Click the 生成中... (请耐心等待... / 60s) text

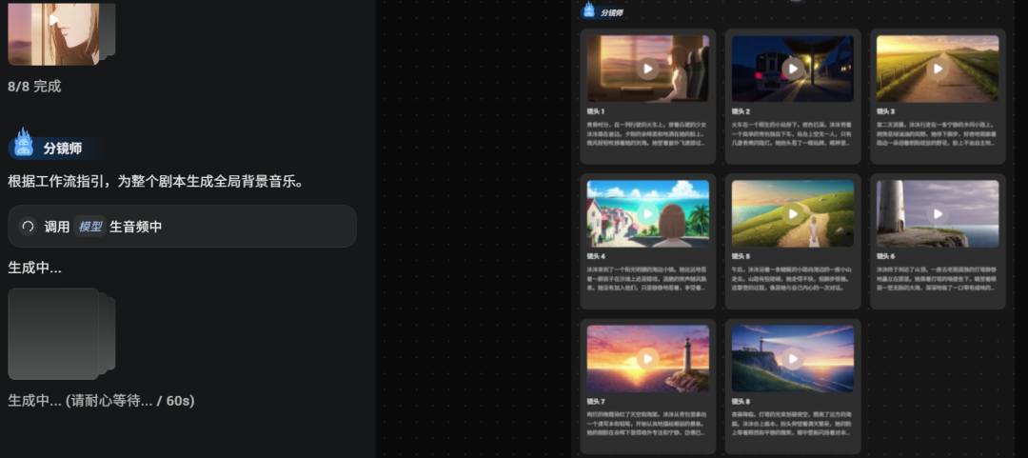pyautogui.click(x=101, y=400)
